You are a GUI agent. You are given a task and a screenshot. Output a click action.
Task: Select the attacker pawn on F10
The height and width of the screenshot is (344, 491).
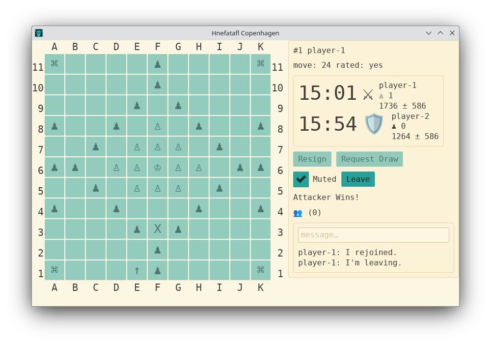click(x=158, y=85)
